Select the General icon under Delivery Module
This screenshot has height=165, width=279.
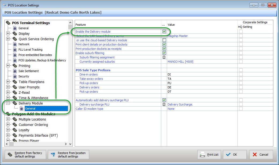22,108
